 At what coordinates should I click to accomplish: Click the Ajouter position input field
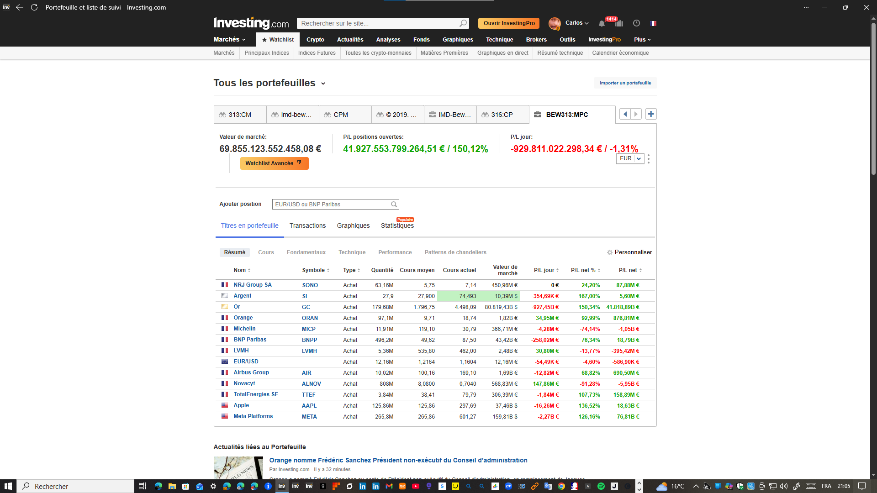tap(331, 205)
